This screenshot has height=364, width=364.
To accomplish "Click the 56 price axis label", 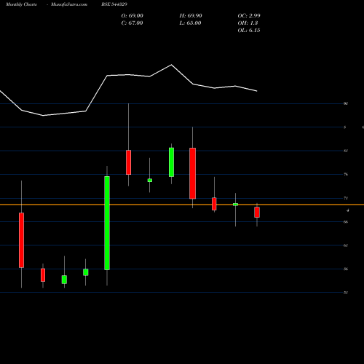I will [346, 269].
